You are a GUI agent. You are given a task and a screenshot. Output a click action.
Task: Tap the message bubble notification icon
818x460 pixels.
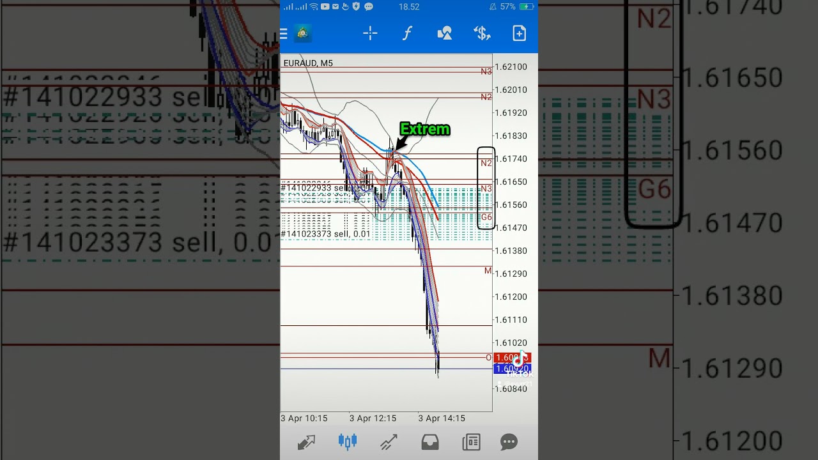pos(368,6)
